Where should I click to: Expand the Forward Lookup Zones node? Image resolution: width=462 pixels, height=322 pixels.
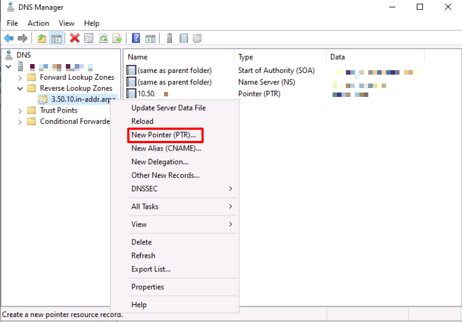pos(21,77)
